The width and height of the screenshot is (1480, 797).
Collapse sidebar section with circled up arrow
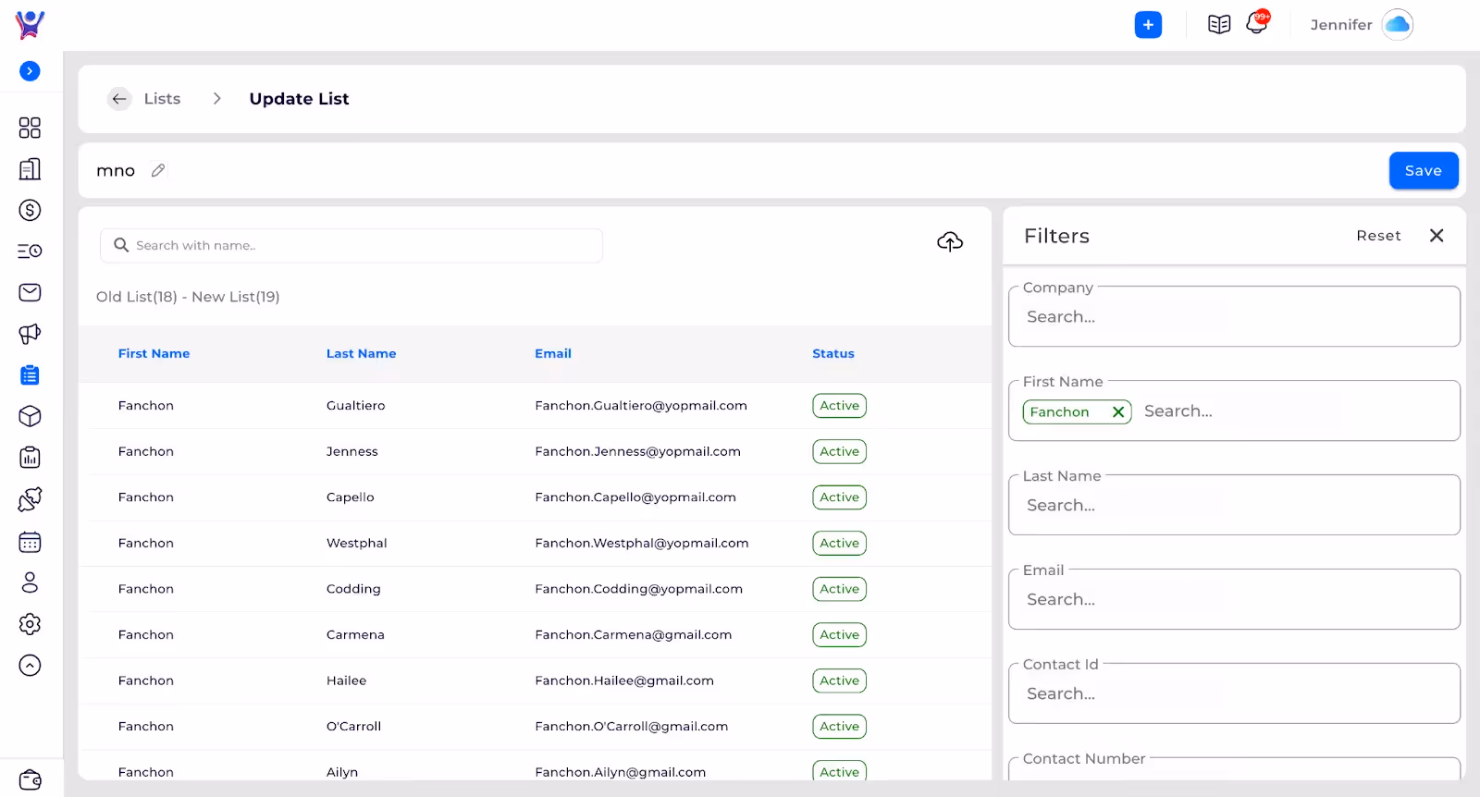click(30, 666)
